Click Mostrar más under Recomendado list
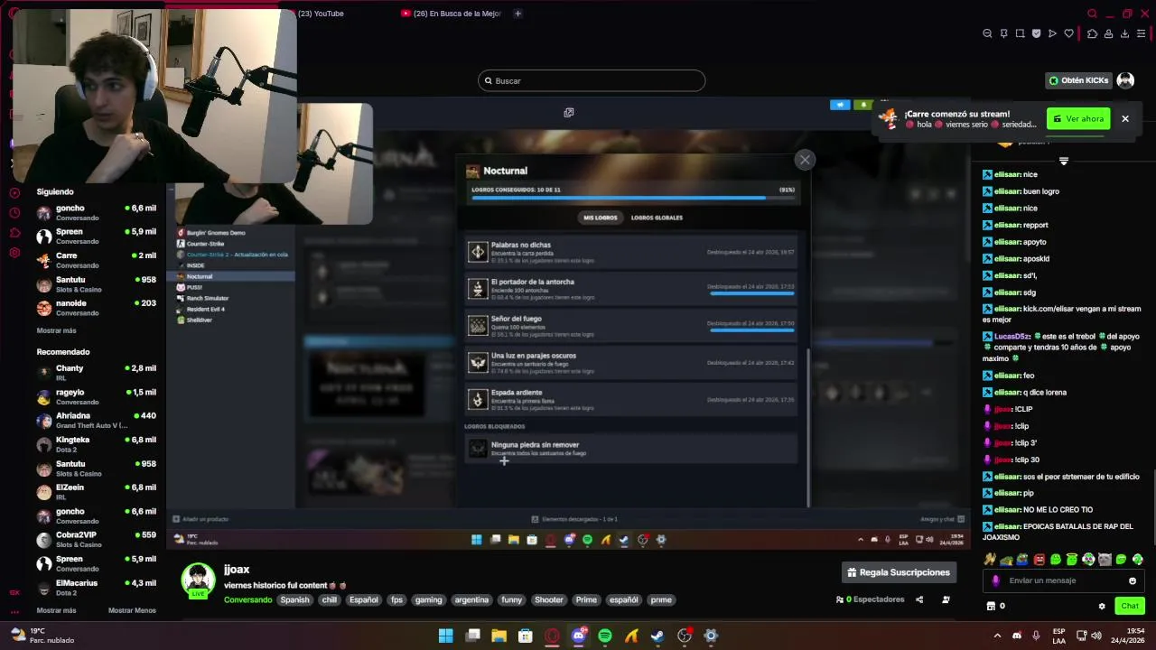The height and width of the screenshot is (650, 1156). pyautogui.click(x=56, y=610)
